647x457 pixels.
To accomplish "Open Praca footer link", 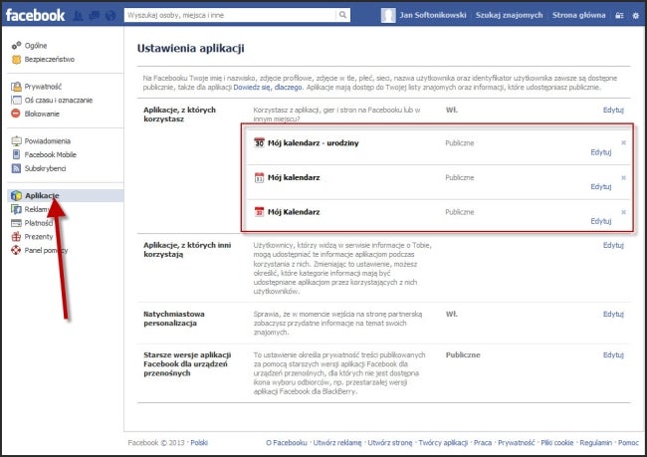I will [x=483, y=442].
